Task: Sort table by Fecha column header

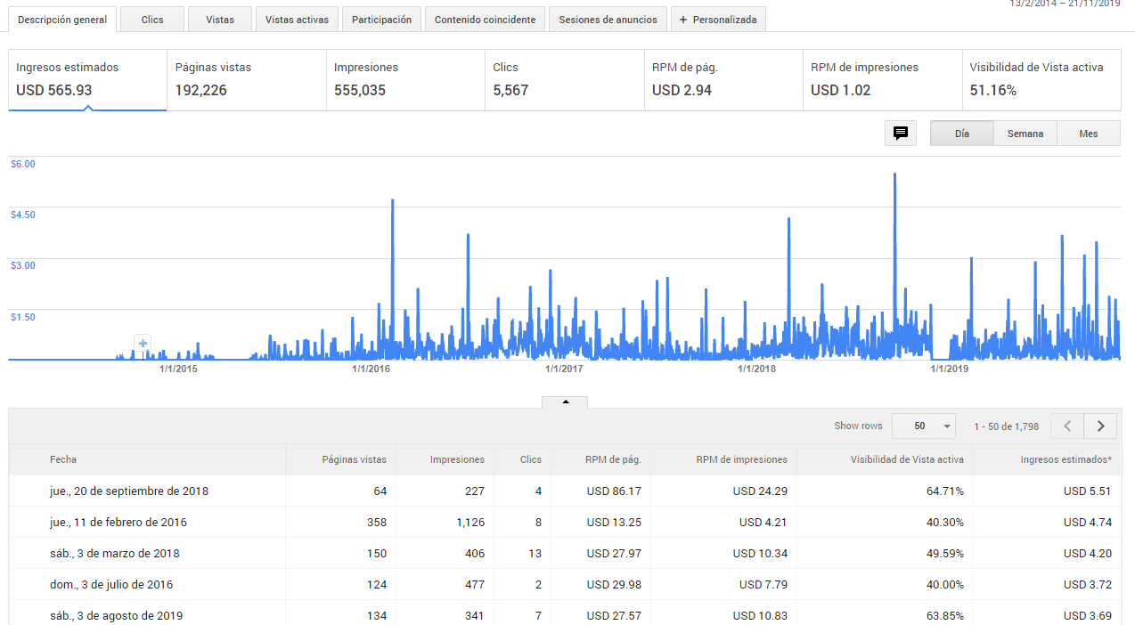Action: point(63,459)
